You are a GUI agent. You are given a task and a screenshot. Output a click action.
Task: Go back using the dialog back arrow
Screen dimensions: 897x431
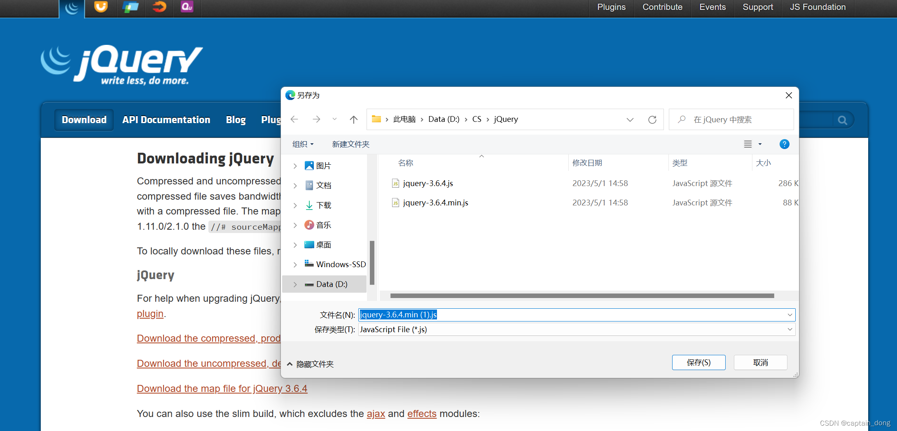294,119
